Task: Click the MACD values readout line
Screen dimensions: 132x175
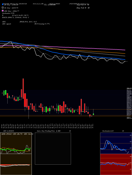Action: coord(16,17)
